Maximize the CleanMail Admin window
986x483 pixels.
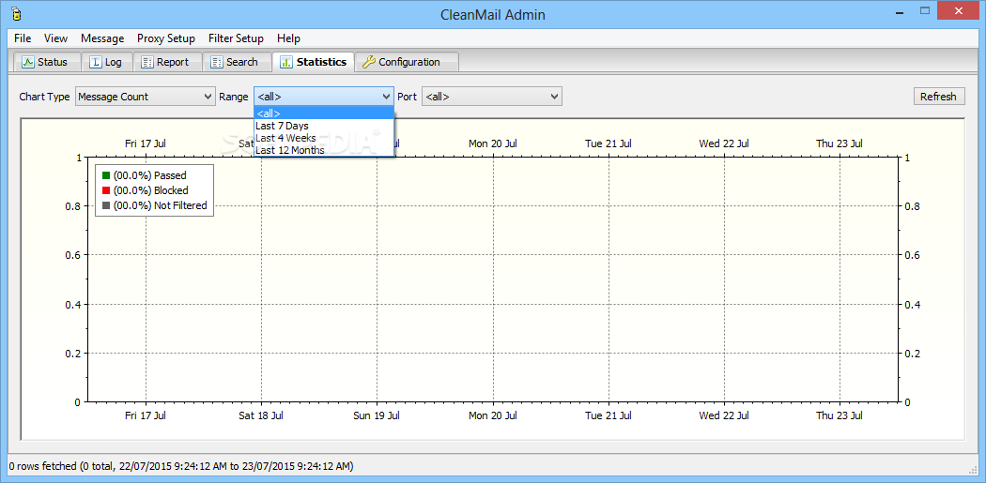[924, 11]
